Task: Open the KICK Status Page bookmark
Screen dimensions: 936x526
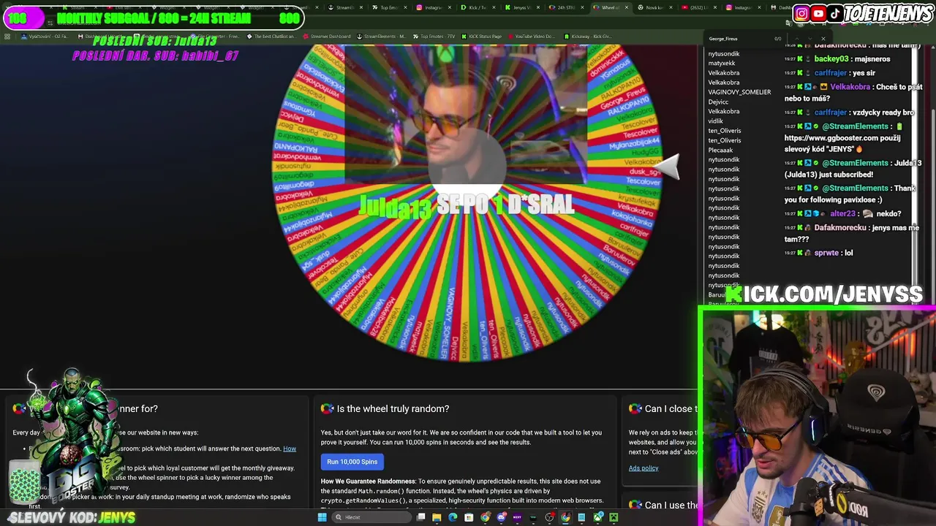Action: tap(481, 36)
